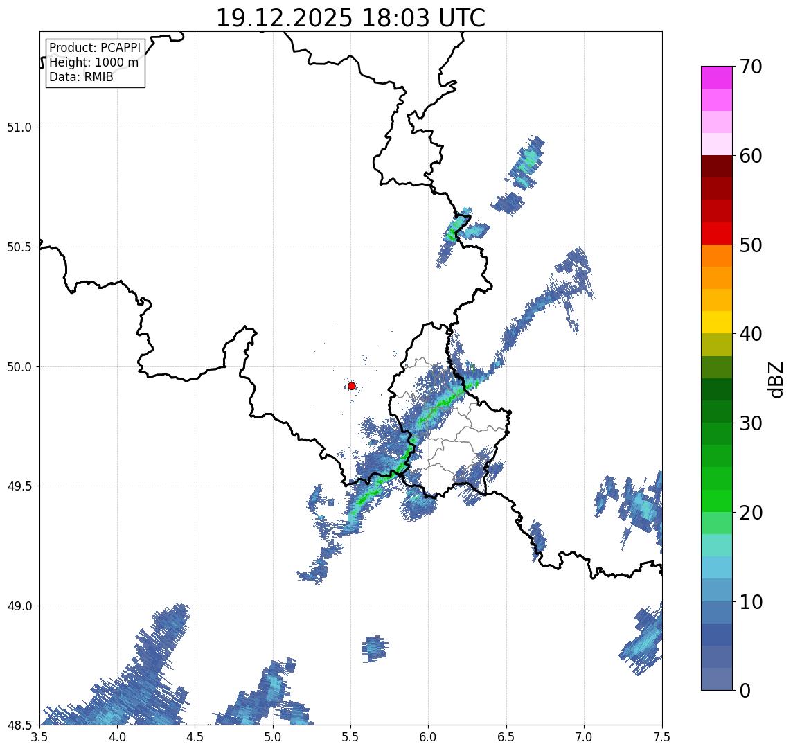
Task: Click the longitude axis label '7.5'
Action: [x=662, y=737]
